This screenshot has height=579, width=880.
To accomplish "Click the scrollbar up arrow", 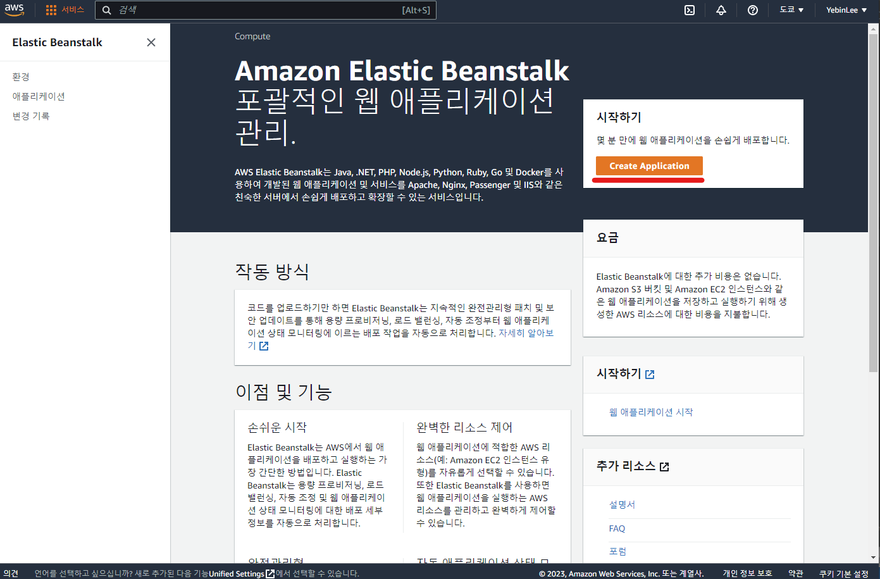I will point(874,28).
